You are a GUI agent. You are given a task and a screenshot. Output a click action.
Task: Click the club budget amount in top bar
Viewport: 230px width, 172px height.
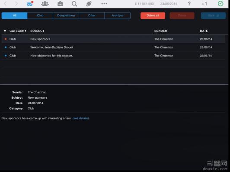tap(144, 3)
